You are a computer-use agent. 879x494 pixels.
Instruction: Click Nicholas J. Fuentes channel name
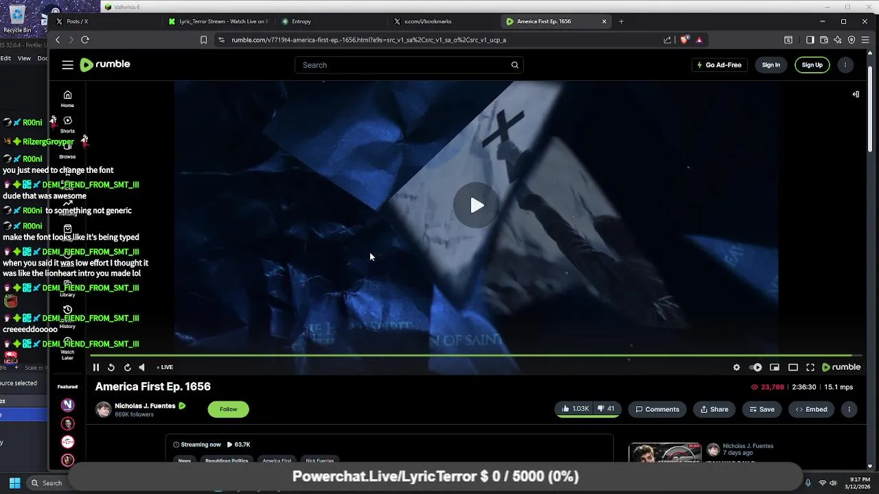tap(145, 405)
